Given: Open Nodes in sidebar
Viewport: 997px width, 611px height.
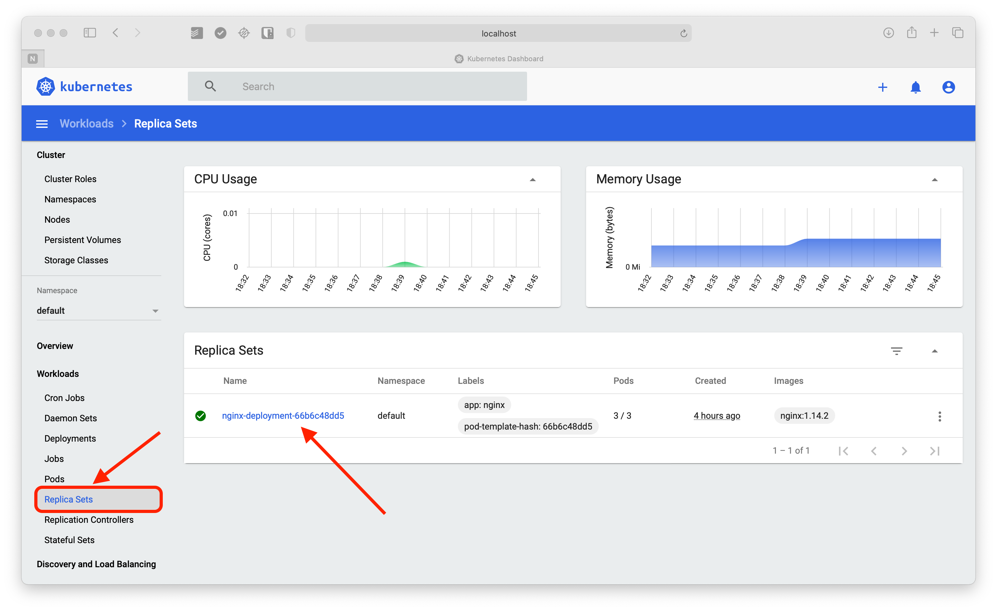Looking at the screenshot, I should click(57, 219).
